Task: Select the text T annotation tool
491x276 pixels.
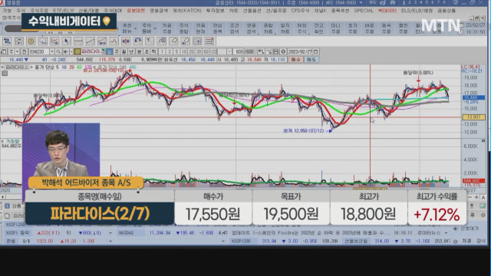Action: (x=150, y=41)
